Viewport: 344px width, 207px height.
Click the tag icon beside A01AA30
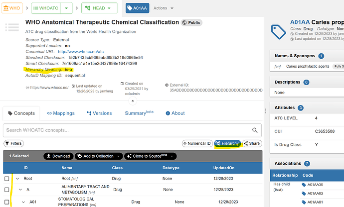304,185
